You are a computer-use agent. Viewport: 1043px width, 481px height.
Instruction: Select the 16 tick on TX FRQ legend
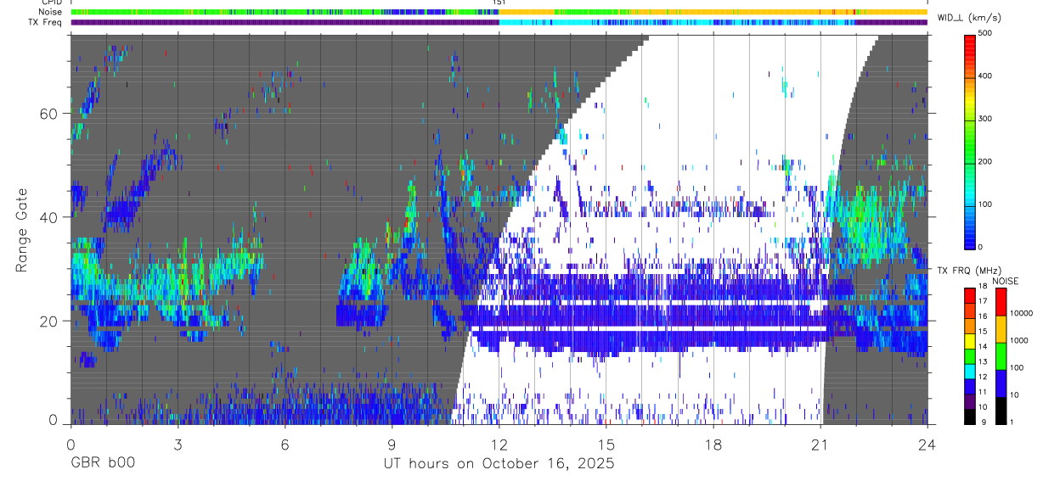pos(984,318)
